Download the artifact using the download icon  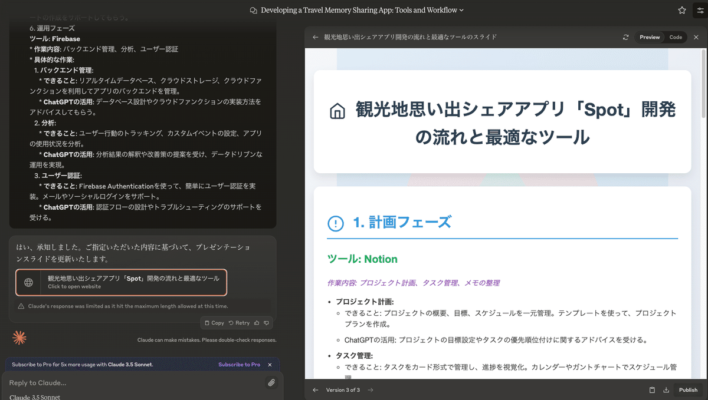[666, 390]
